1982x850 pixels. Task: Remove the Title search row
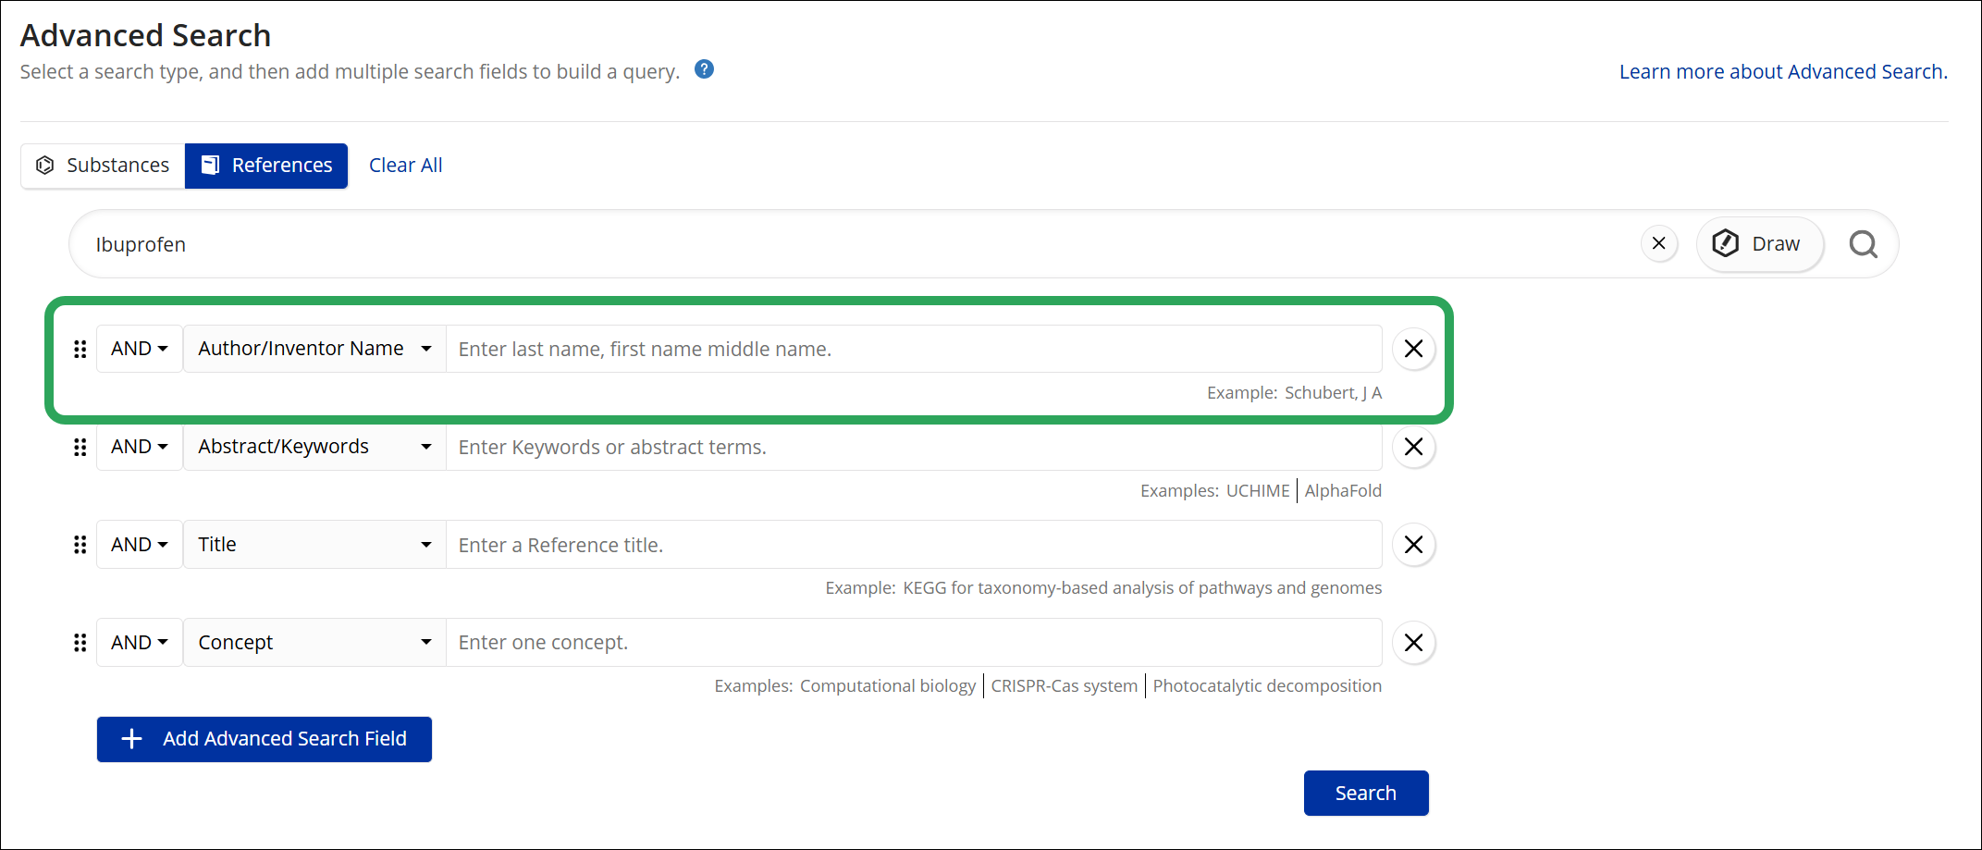pyautogui.click(x=1413, y=545)
